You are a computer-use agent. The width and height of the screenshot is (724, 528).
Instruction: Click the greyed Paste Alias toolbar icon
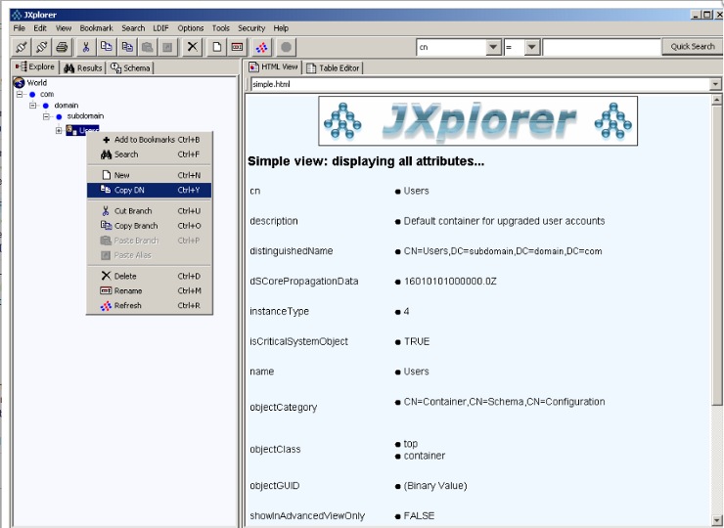coord(167,47)
